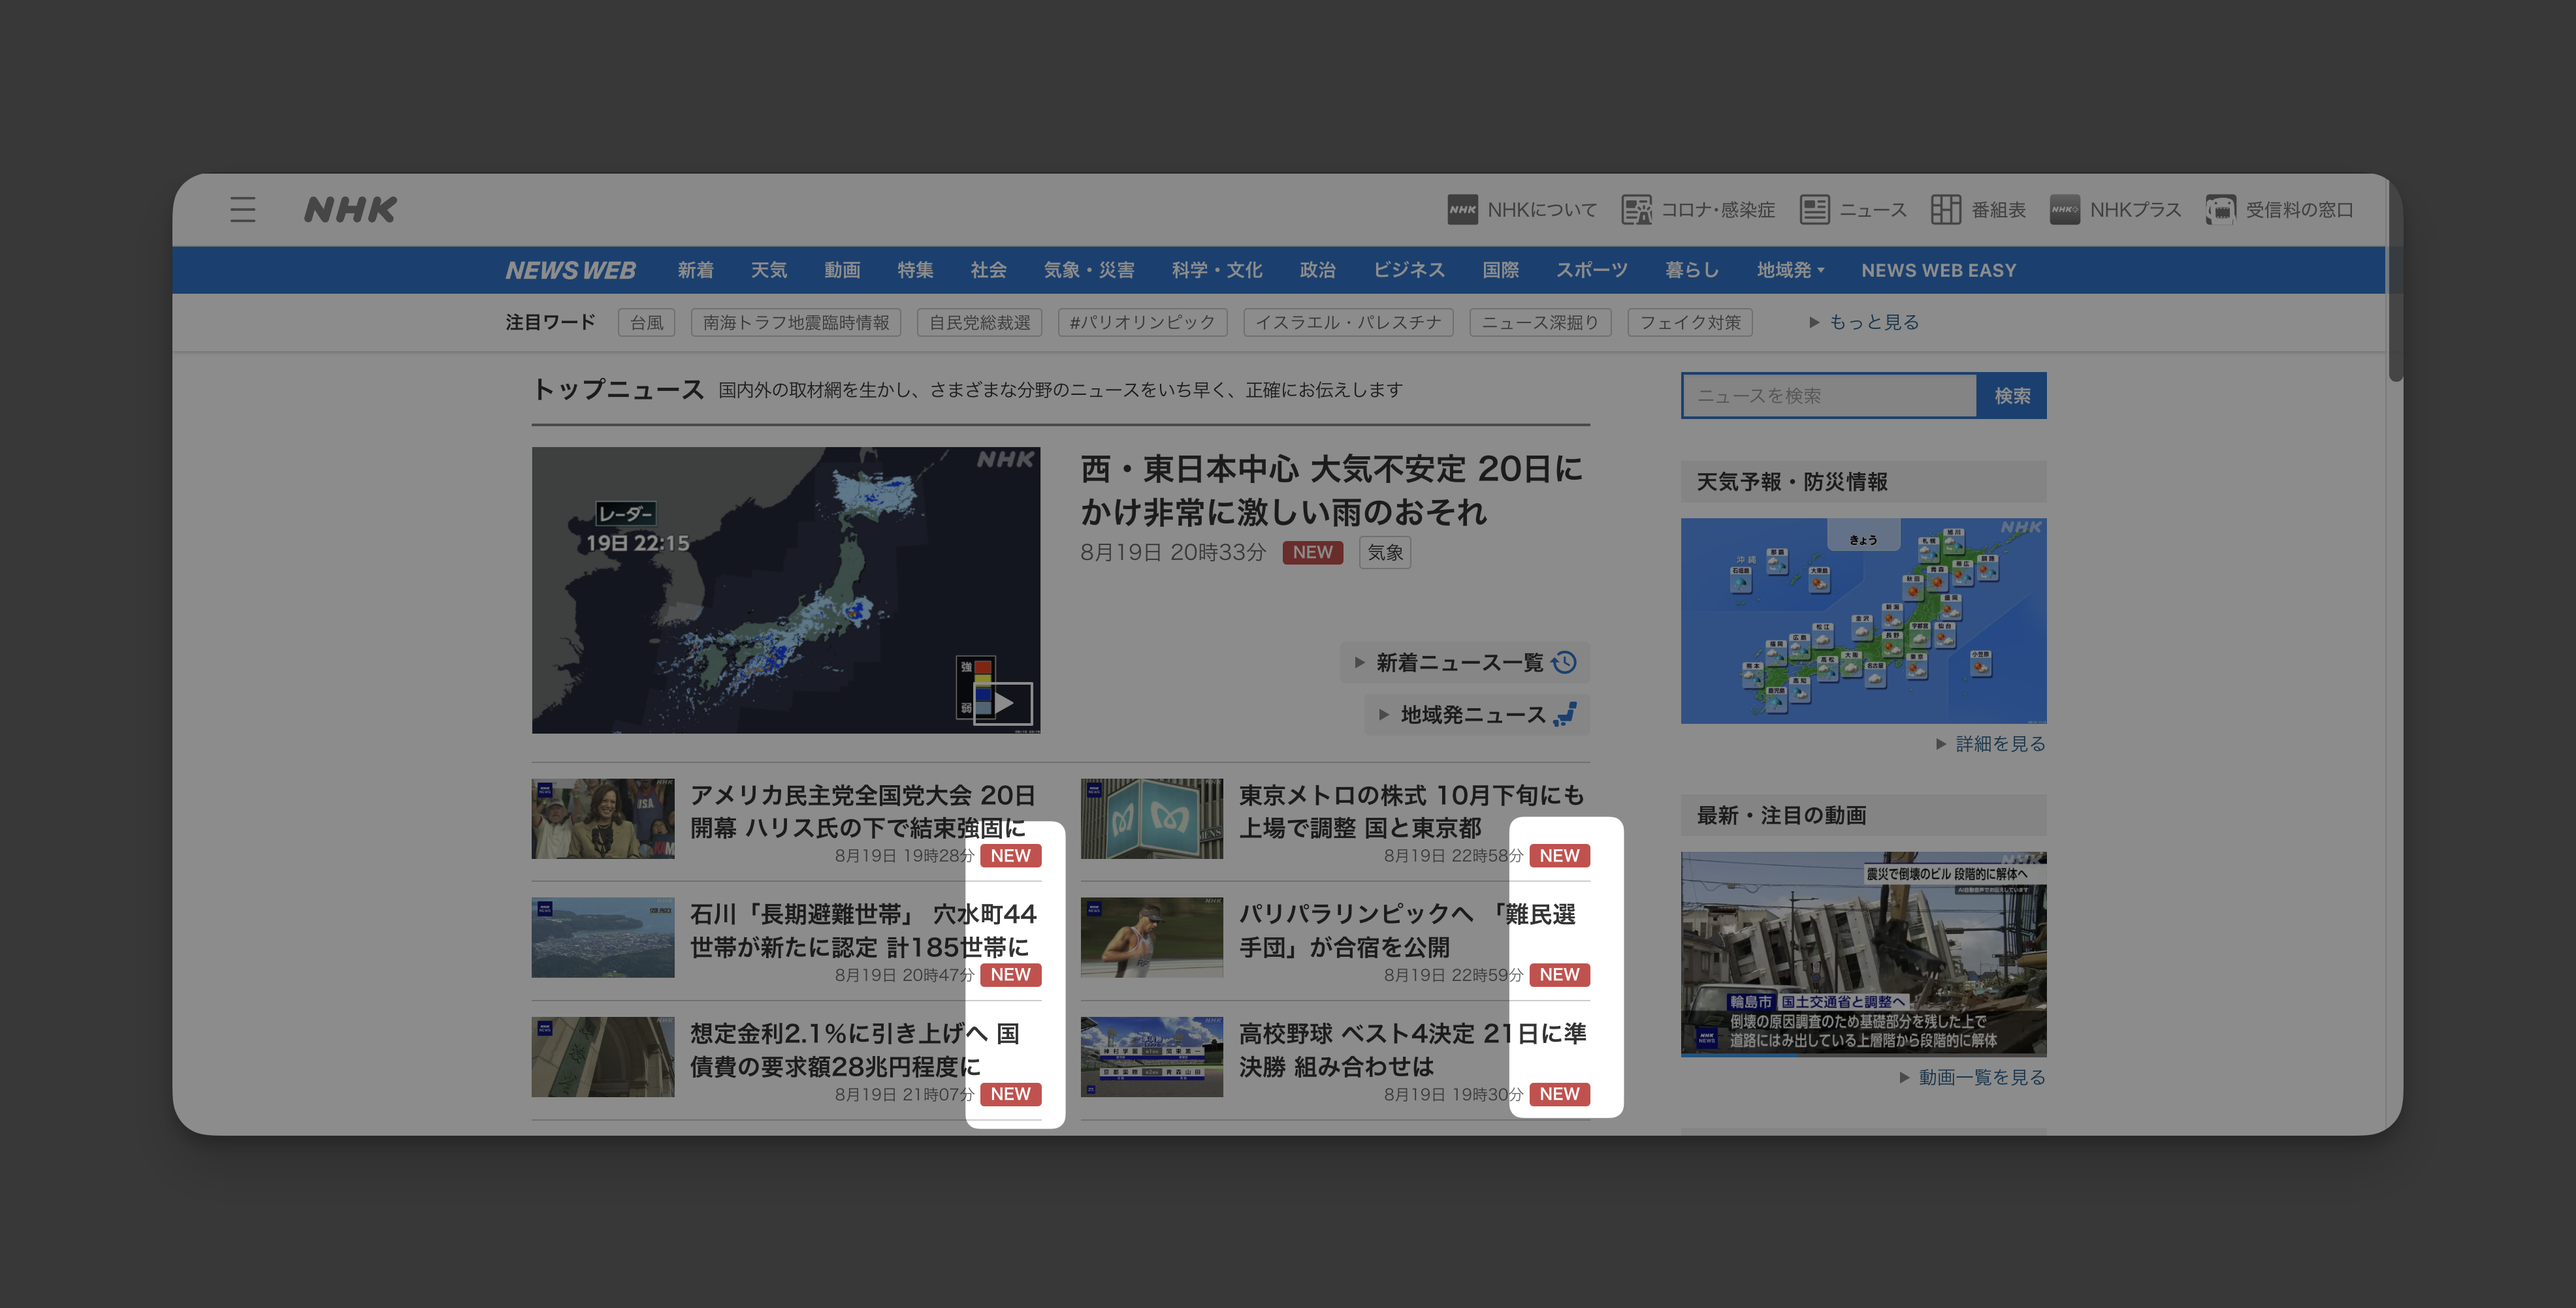The width and height of the screenshot is (2576, 1308).
Task: Focus the ニュースを検索 search field
Action: [1829, 396]
